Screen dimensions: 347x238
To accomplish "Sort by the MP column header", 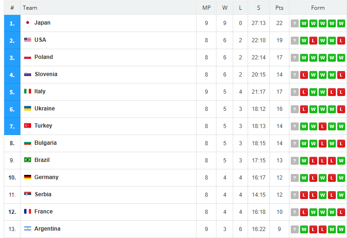I will [x=206, y=8].
